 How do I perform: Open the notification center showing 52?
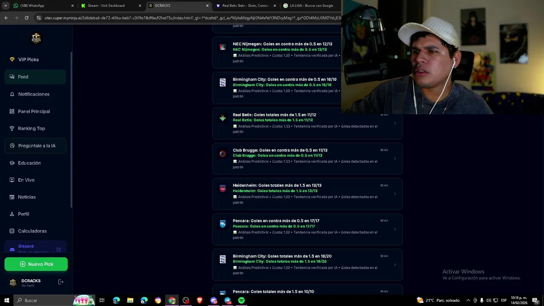[537, 300]
